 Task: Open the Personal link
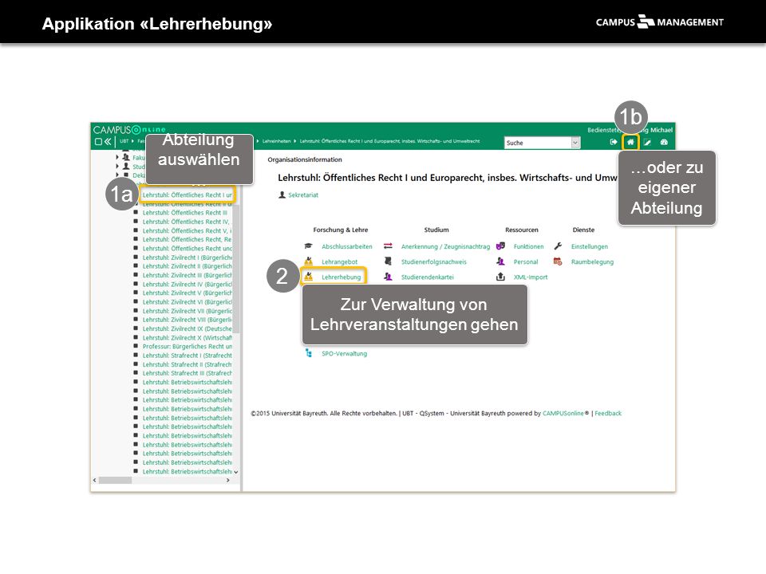pos(526,261)
